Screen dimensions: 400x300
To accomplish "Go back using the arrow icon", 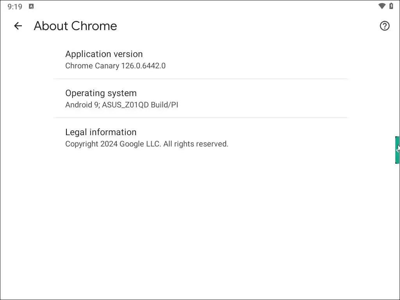I will pyautogui.click(x=18, y=26).
